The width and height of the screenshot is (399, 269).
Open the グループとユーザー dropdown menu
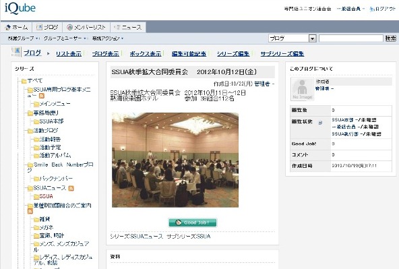pyautogui.click(x=65, y=38)
